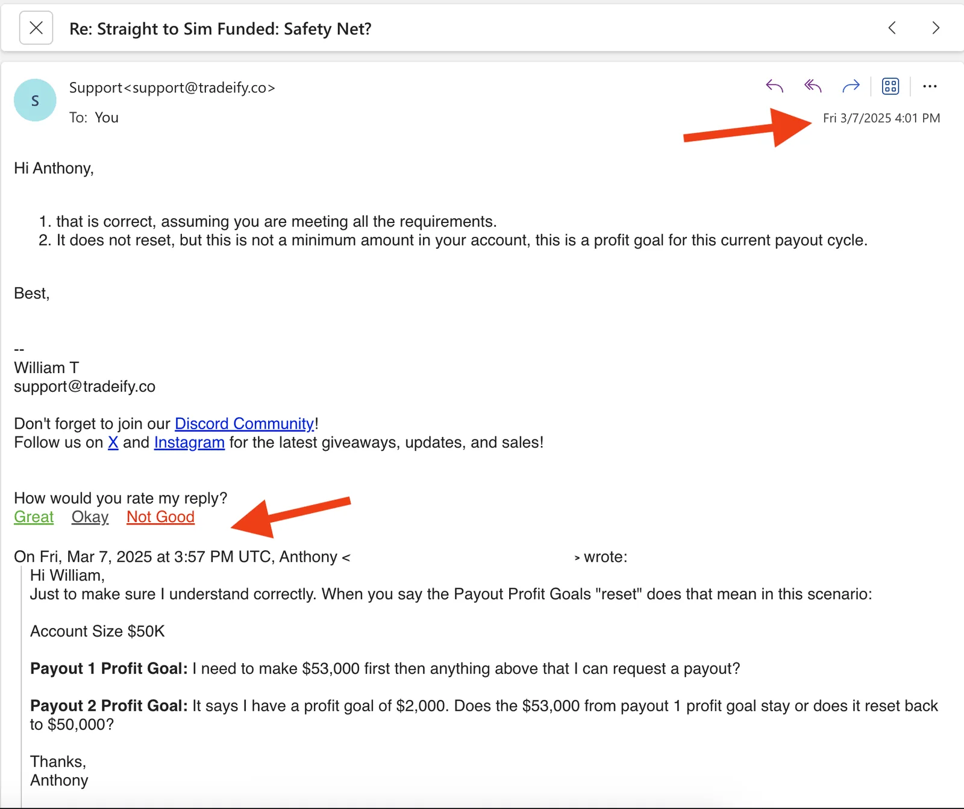
Task: Go to previous message arrow
Action: [892, 28]
